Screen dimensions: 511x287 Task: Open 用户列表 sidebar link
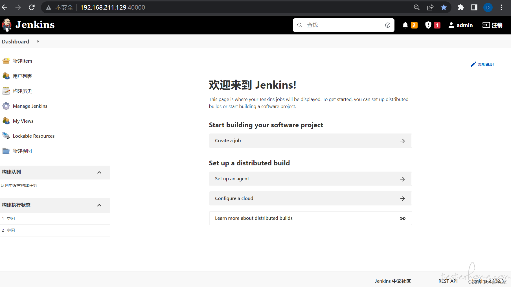click(x=22, y=76)
